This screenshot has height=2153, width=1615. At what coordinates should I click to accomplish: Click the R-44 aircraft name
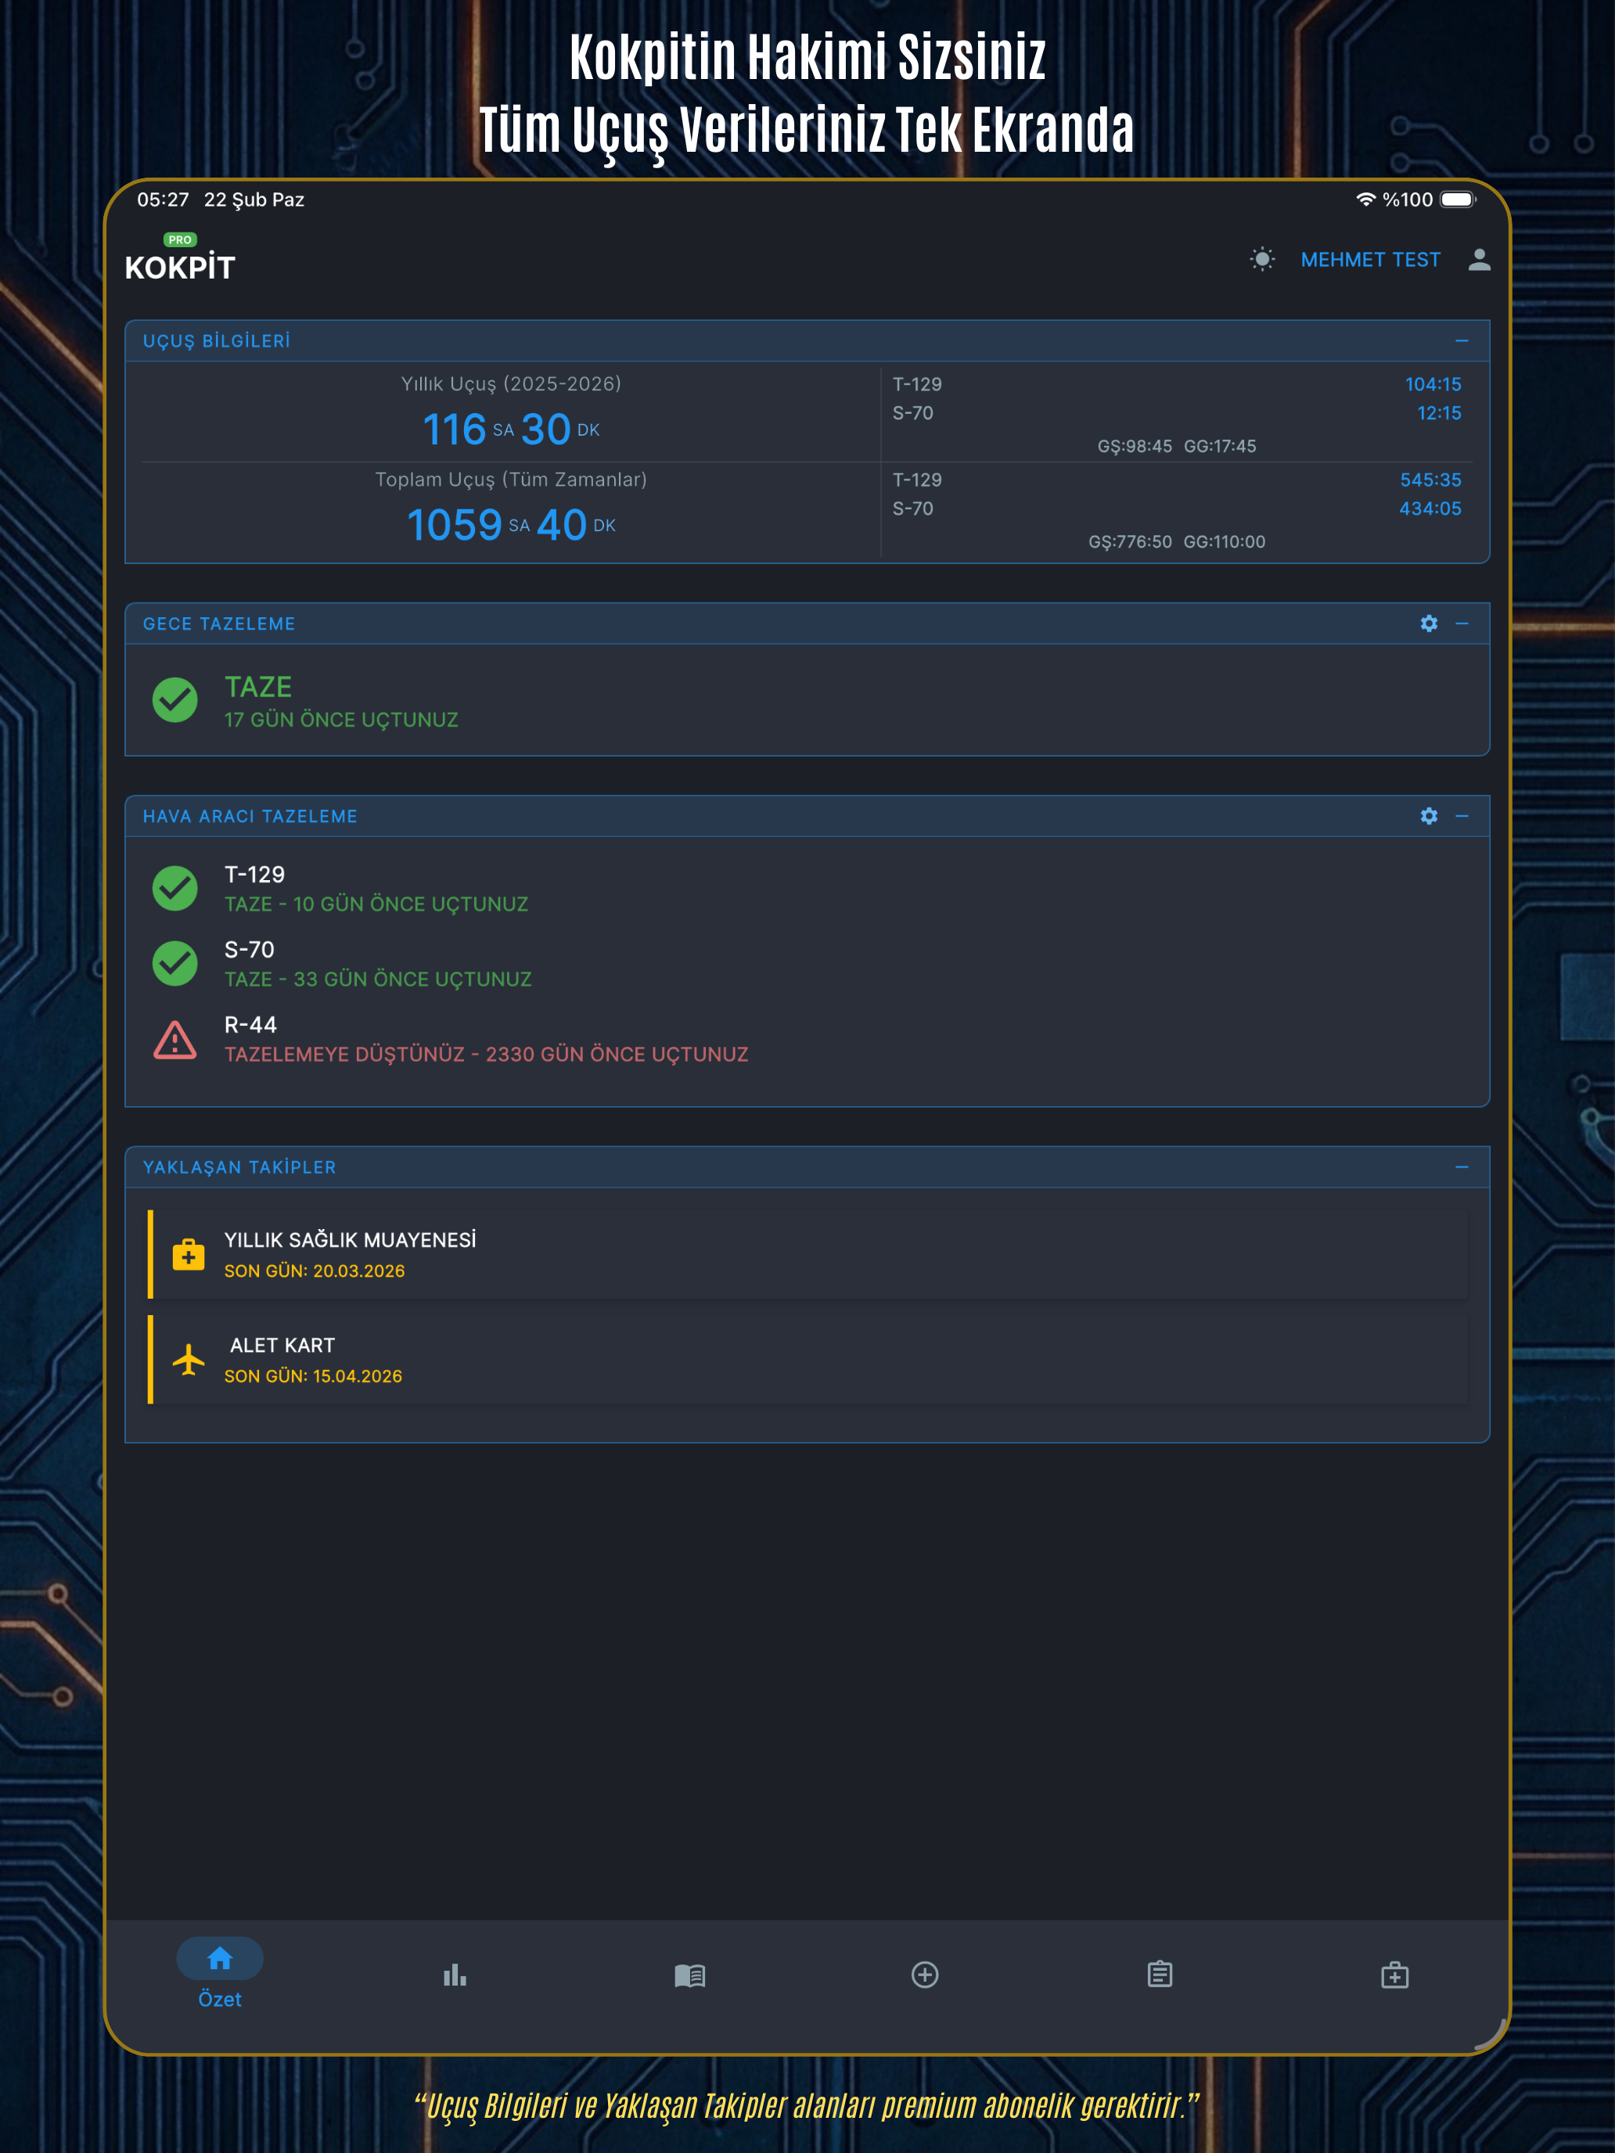[250, 1024]
